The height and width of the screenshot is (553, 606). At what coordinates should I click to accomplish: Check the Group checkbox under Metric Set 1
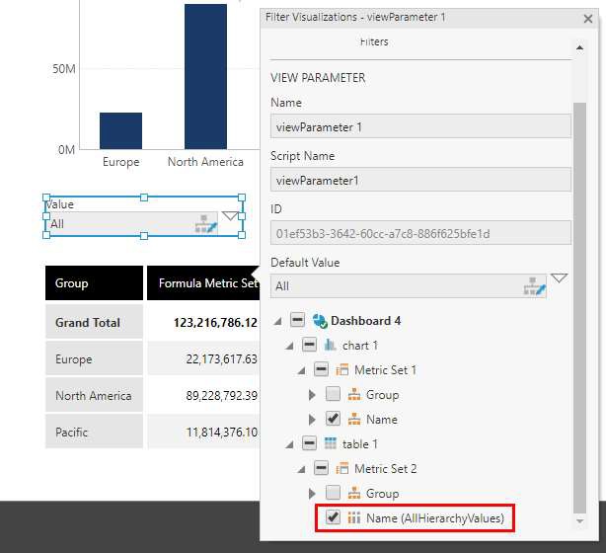333,395
